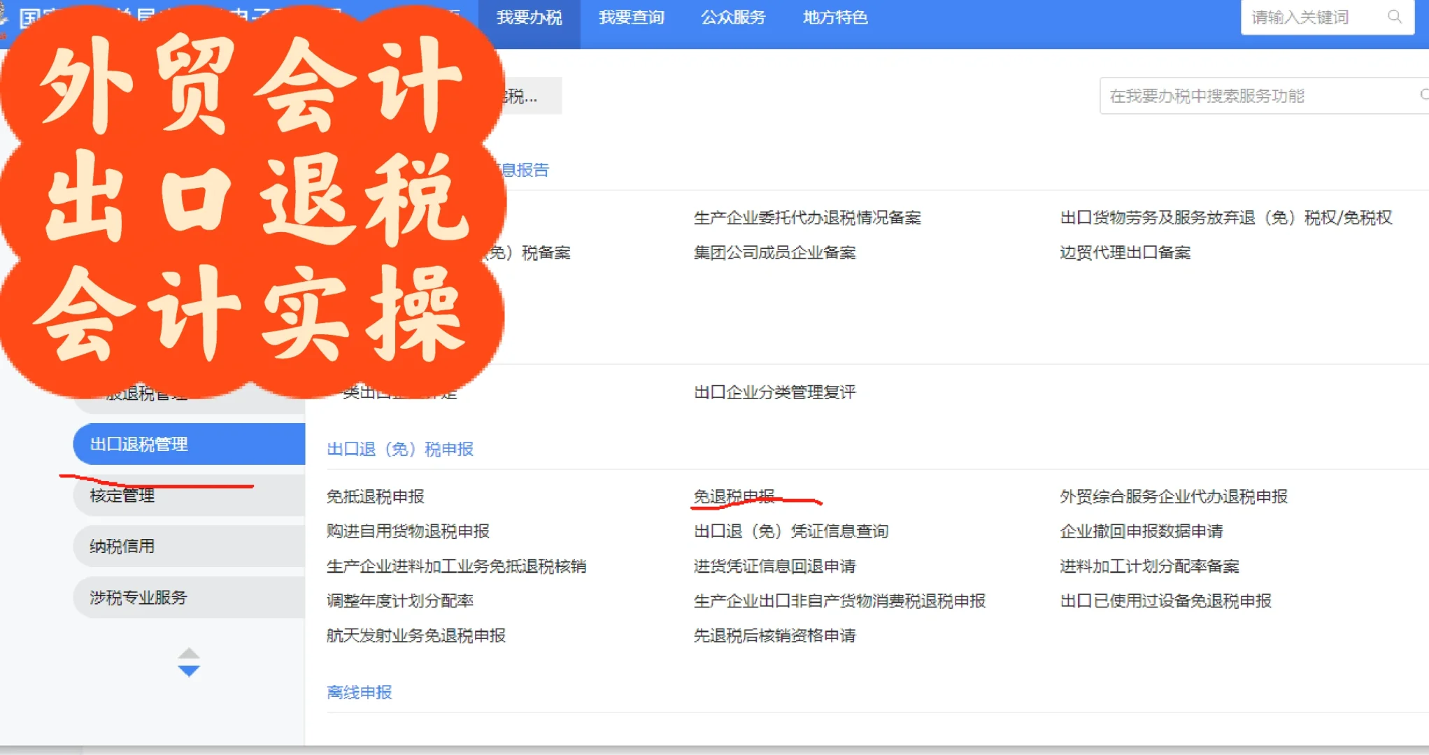
Task: Open 免抵退税申报
Action: [376, 496]
